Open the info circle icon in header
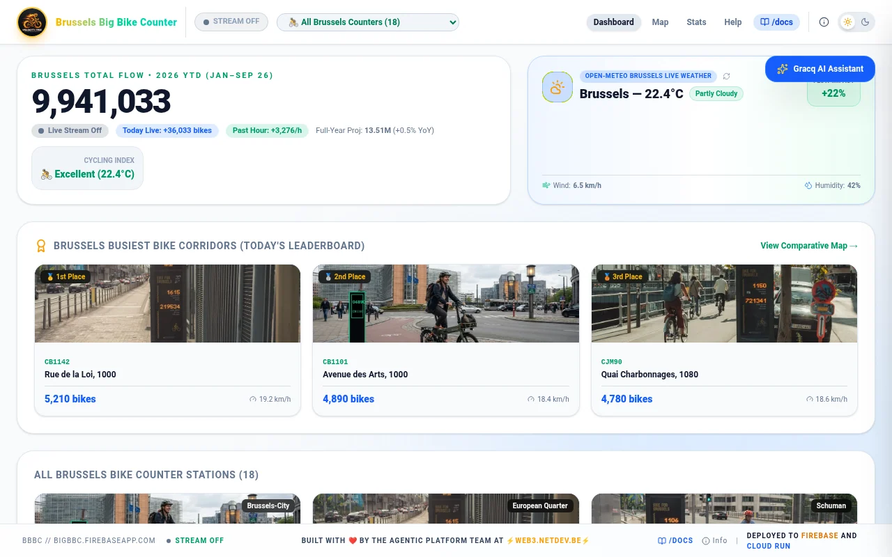The height and width of the screenshot is (557, 892). (824, 22)
